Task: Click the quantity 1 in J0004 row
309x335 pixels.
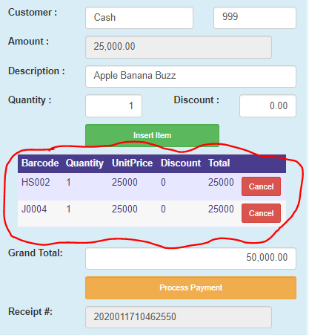Action: [68, 209]
